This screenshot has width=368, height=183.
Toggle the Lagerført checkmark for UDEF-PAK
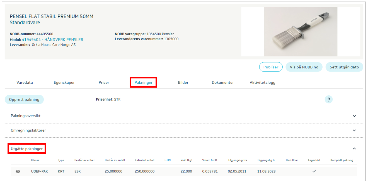pos(314,171)
